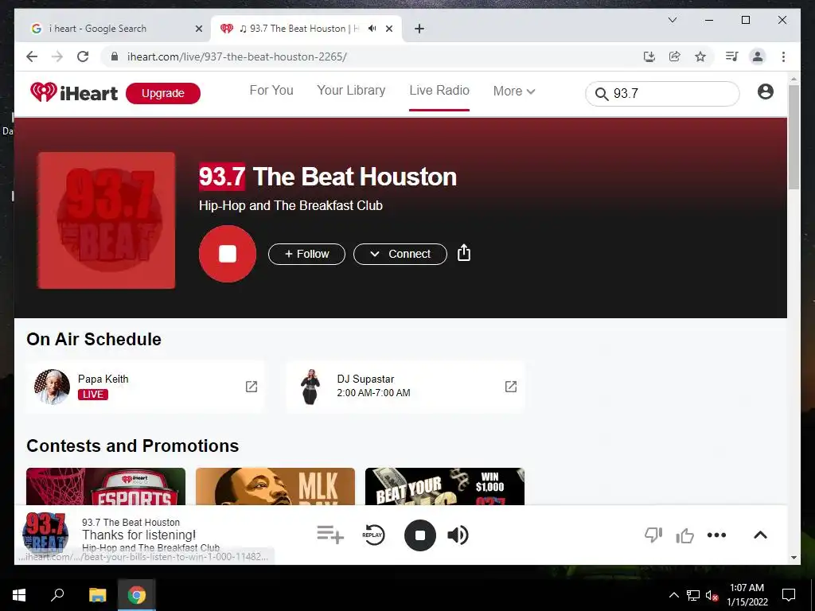Open the MLK Day promotion card
Viewport: 815px width, 611px height.
pos(275,486)
